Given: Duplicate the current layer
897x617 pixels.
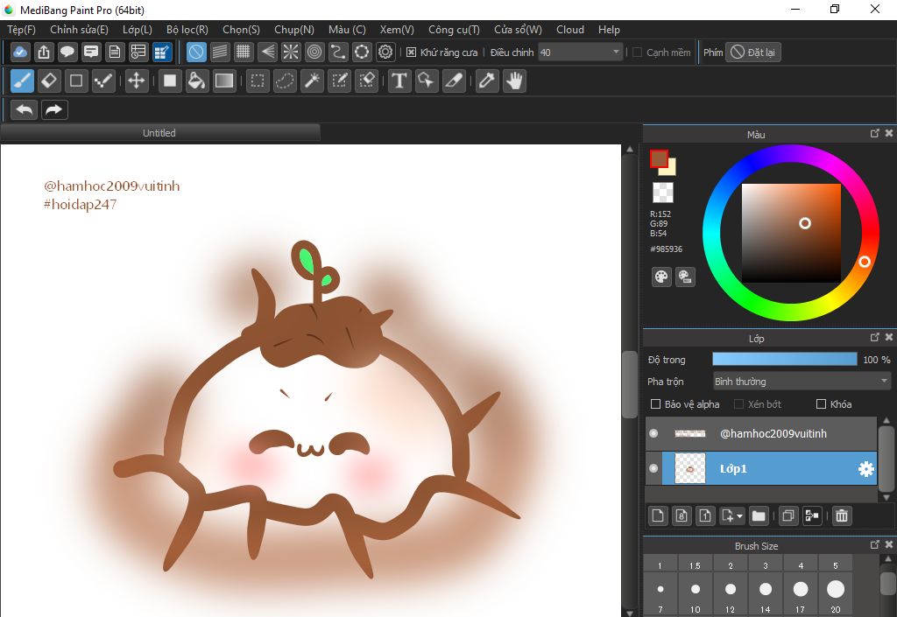Looking at the screenshot, I should click(x=788, y=515).
